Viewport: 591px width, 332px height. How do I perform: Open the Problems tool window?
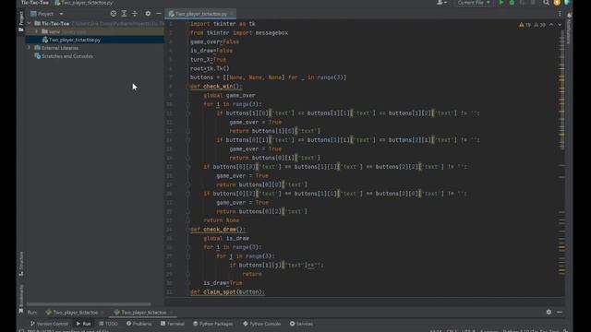[x=139, y=324]
